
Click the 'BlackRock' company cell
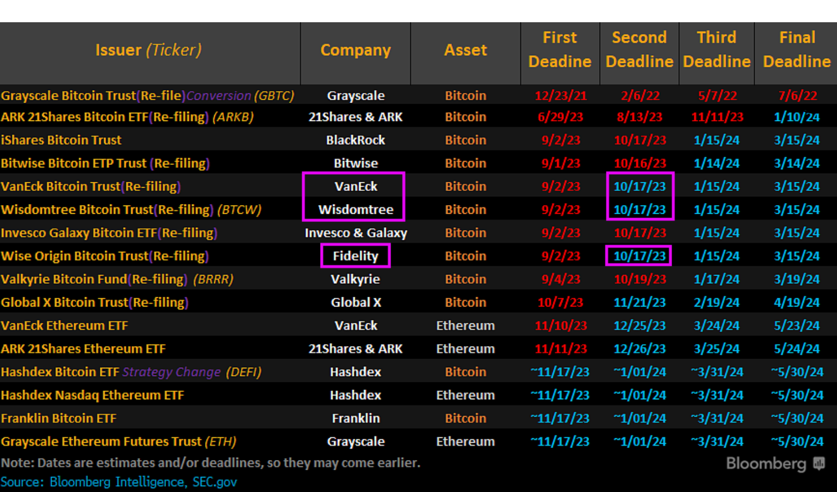(x=356, y=140)
